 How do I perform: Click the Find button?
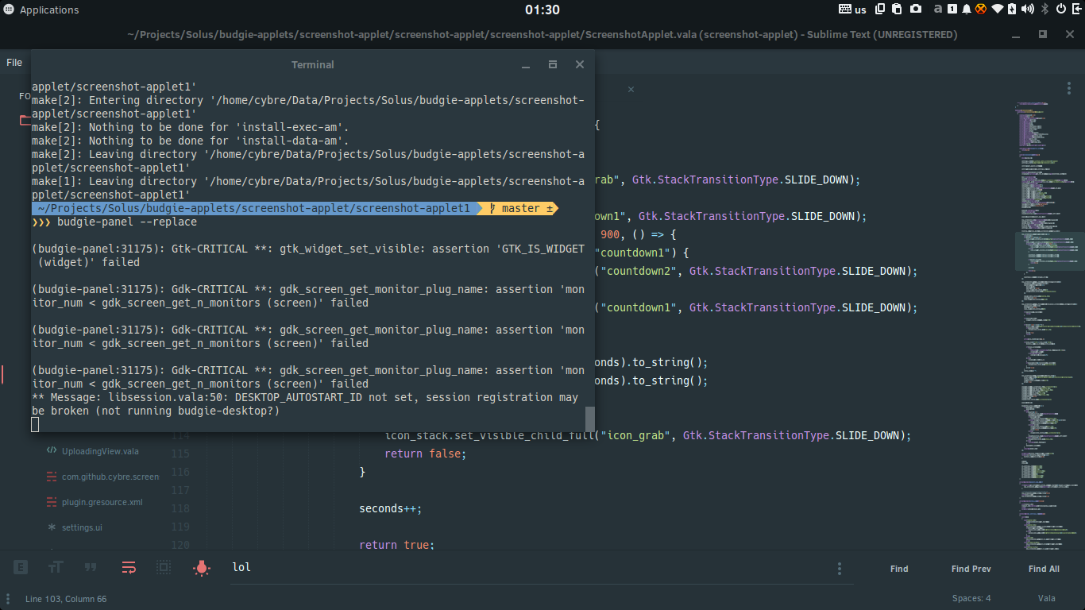(899, 569)
